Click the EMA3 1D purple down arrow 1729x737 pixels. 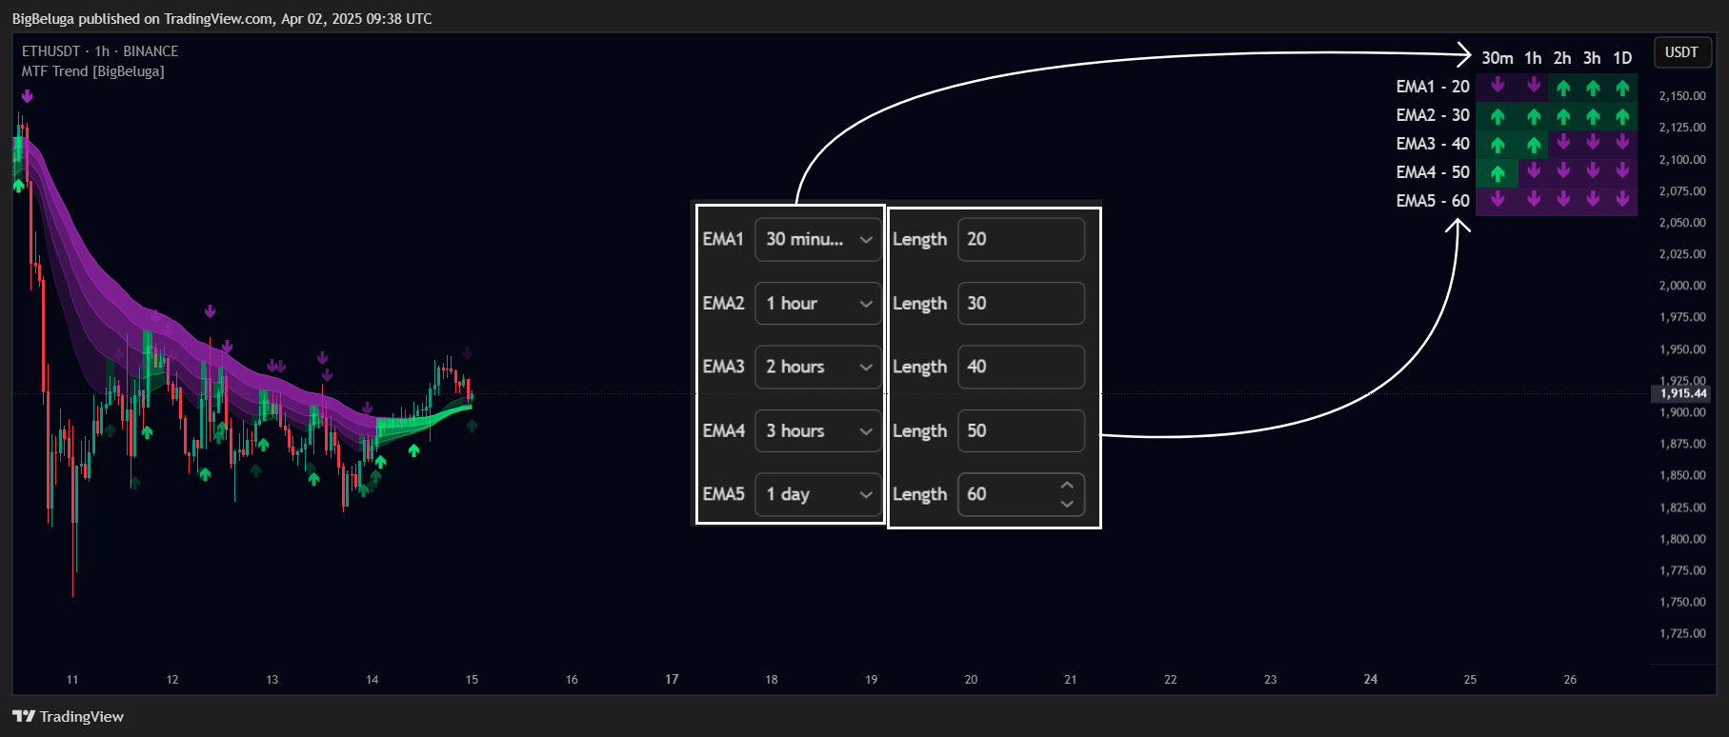click(1622, 142)
